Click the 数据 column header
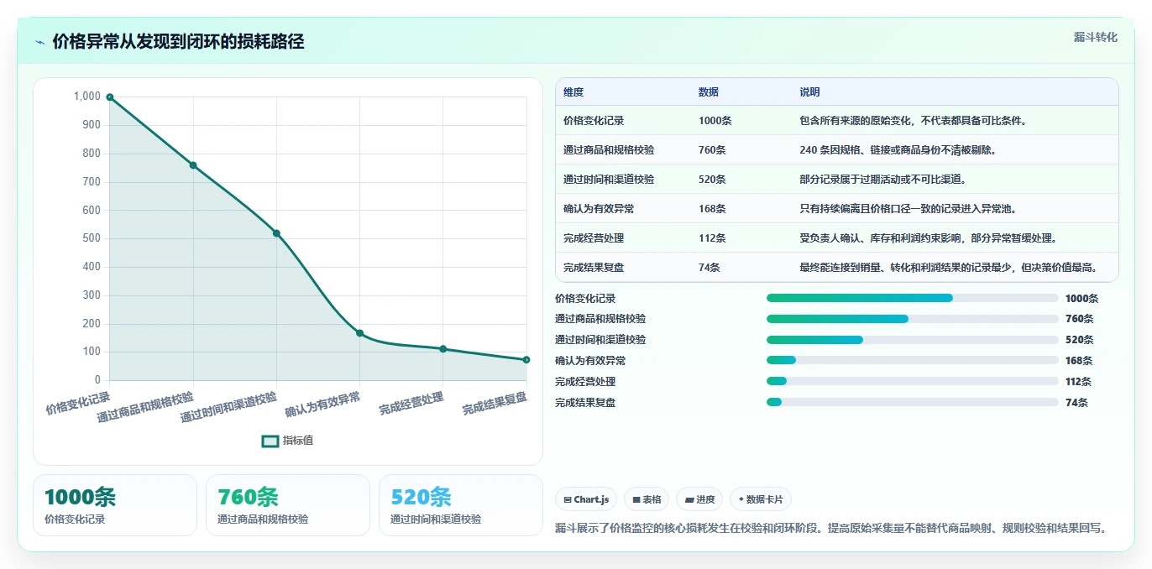This screenshot has height=569, width=1152. click(709, 92)
